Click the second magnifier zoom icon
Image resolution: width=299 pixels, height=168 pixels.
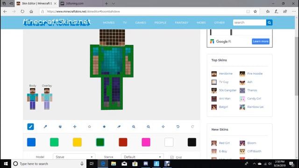(149, 126)
